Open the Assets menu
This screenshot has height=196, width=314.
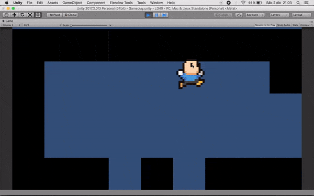52,3
